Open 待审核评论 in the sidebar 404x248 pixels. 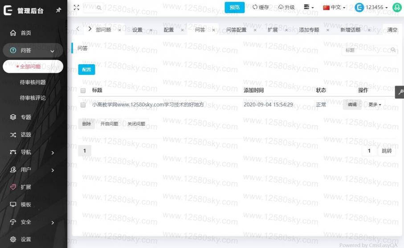click(x=33, y=98)
